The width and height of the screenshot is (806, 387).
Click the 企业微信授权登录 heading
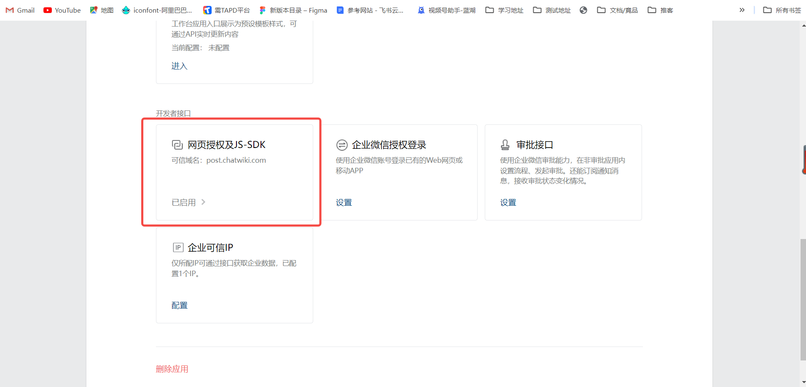coord(389,145)
